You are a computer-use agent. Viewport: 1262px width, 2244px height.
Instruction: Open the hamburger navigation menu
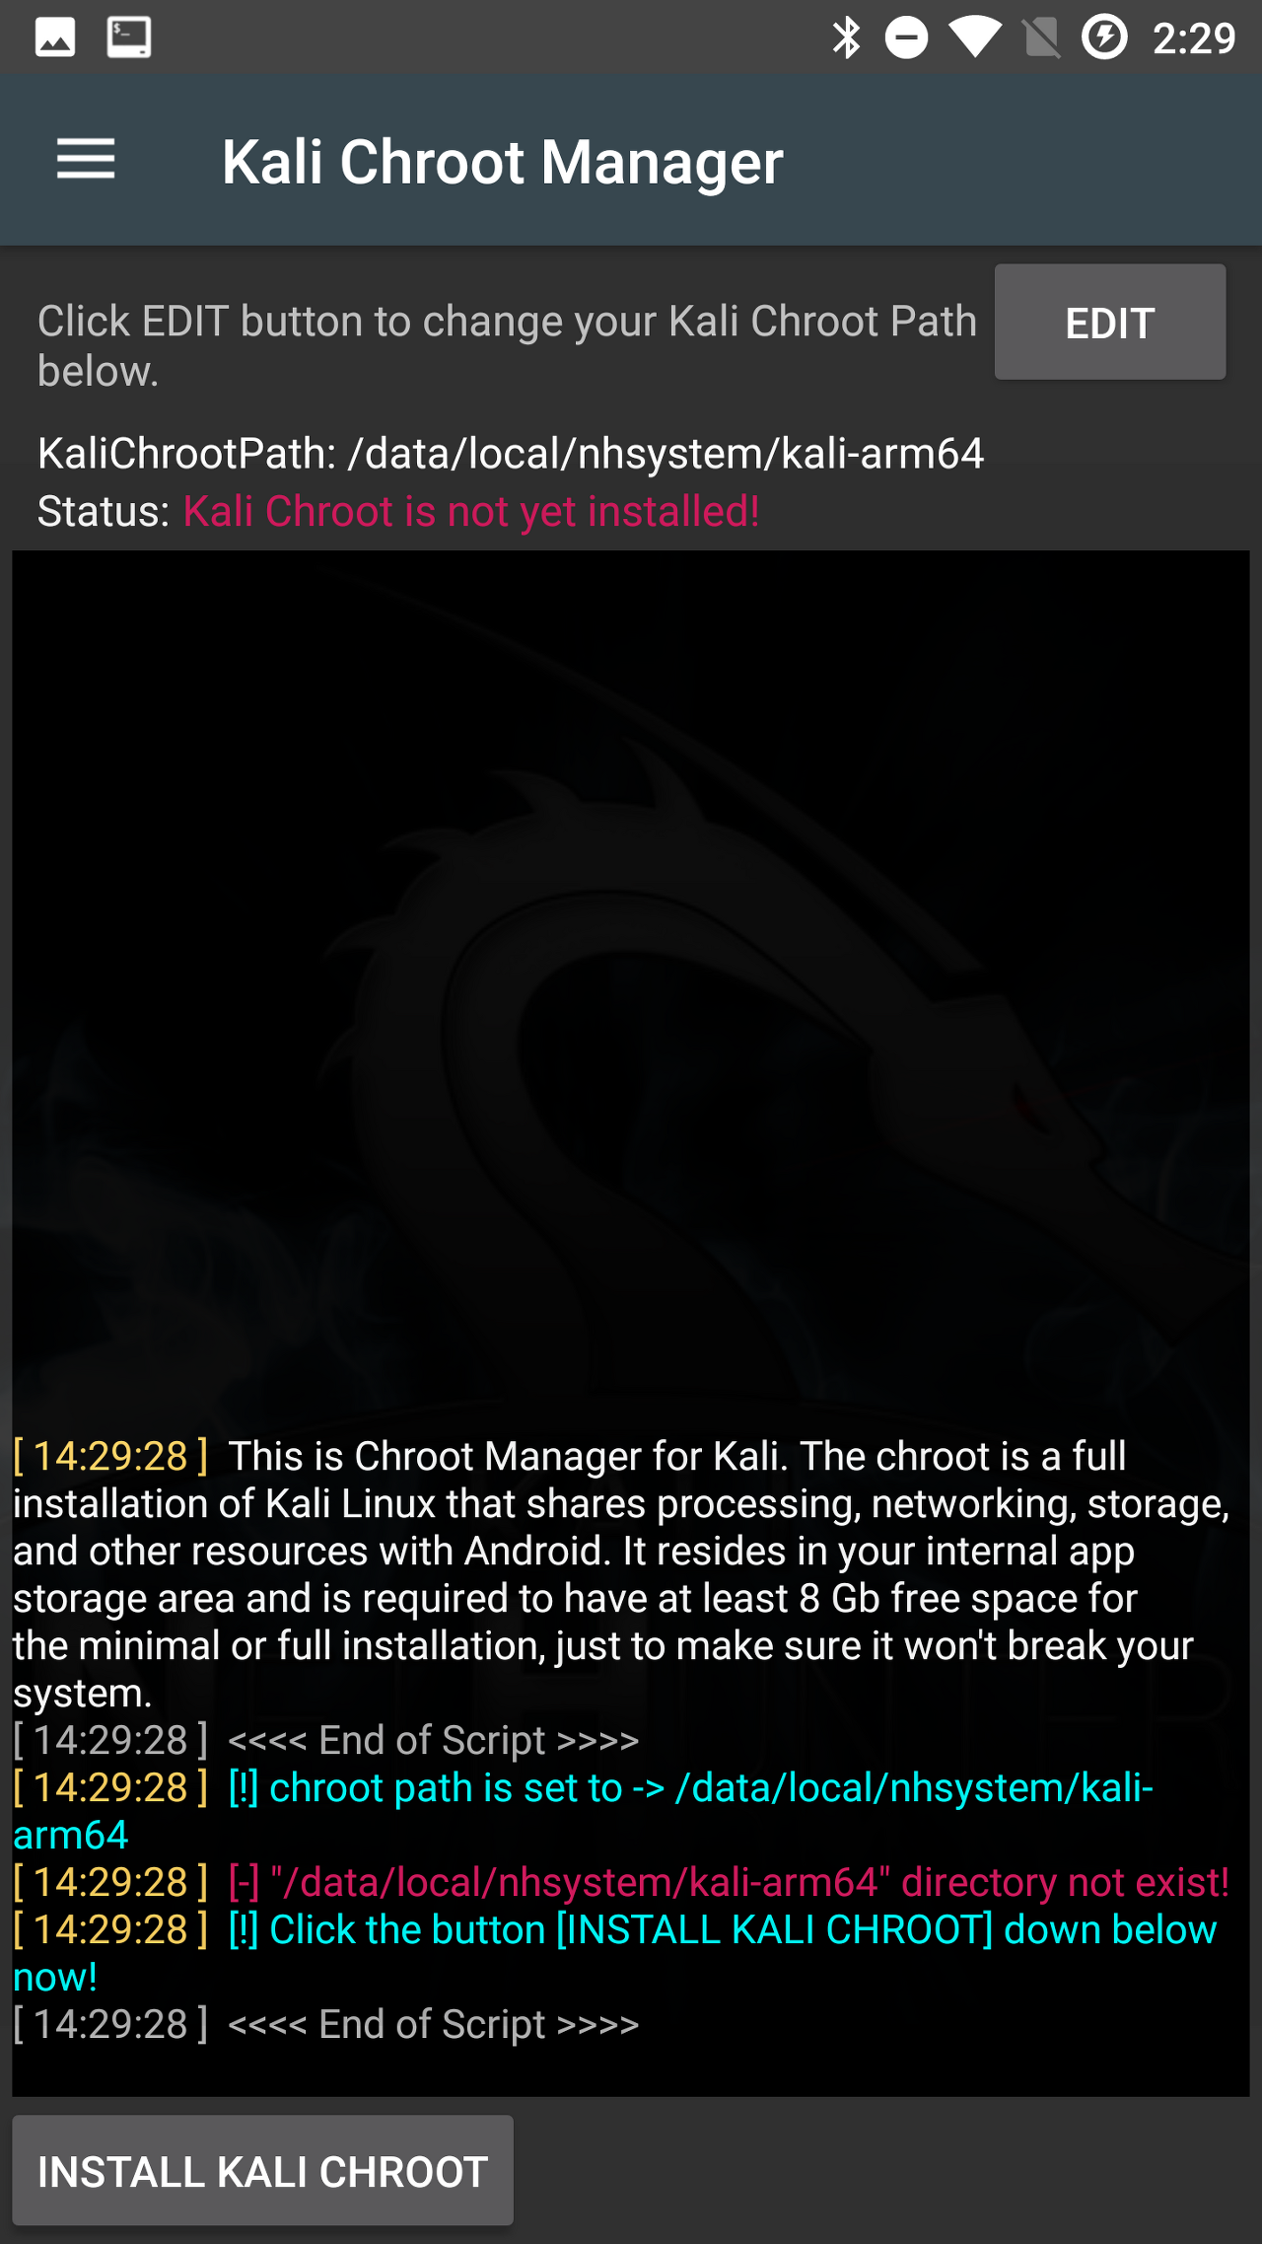tap(86, 160)
